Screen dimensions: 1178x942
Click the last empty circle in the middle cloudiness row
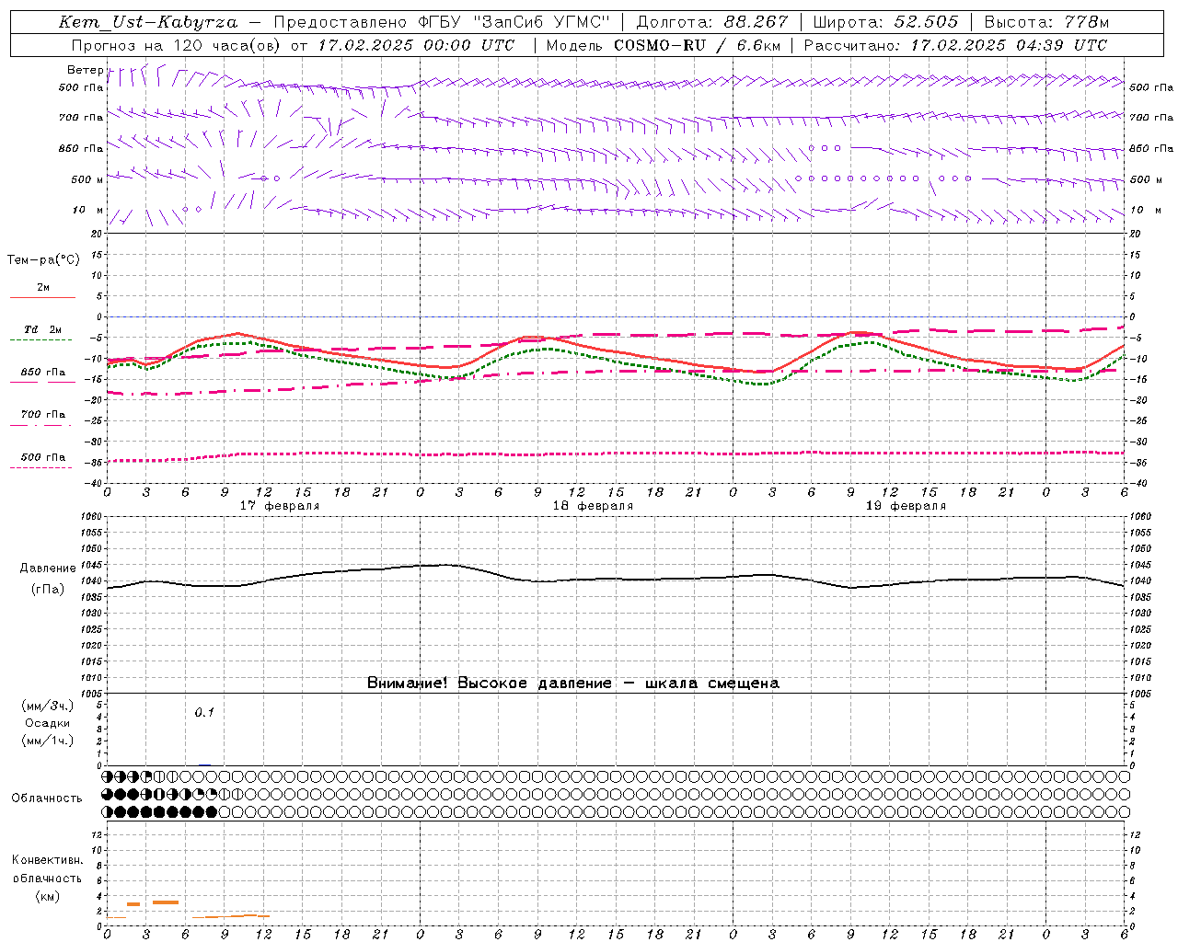1124,794
